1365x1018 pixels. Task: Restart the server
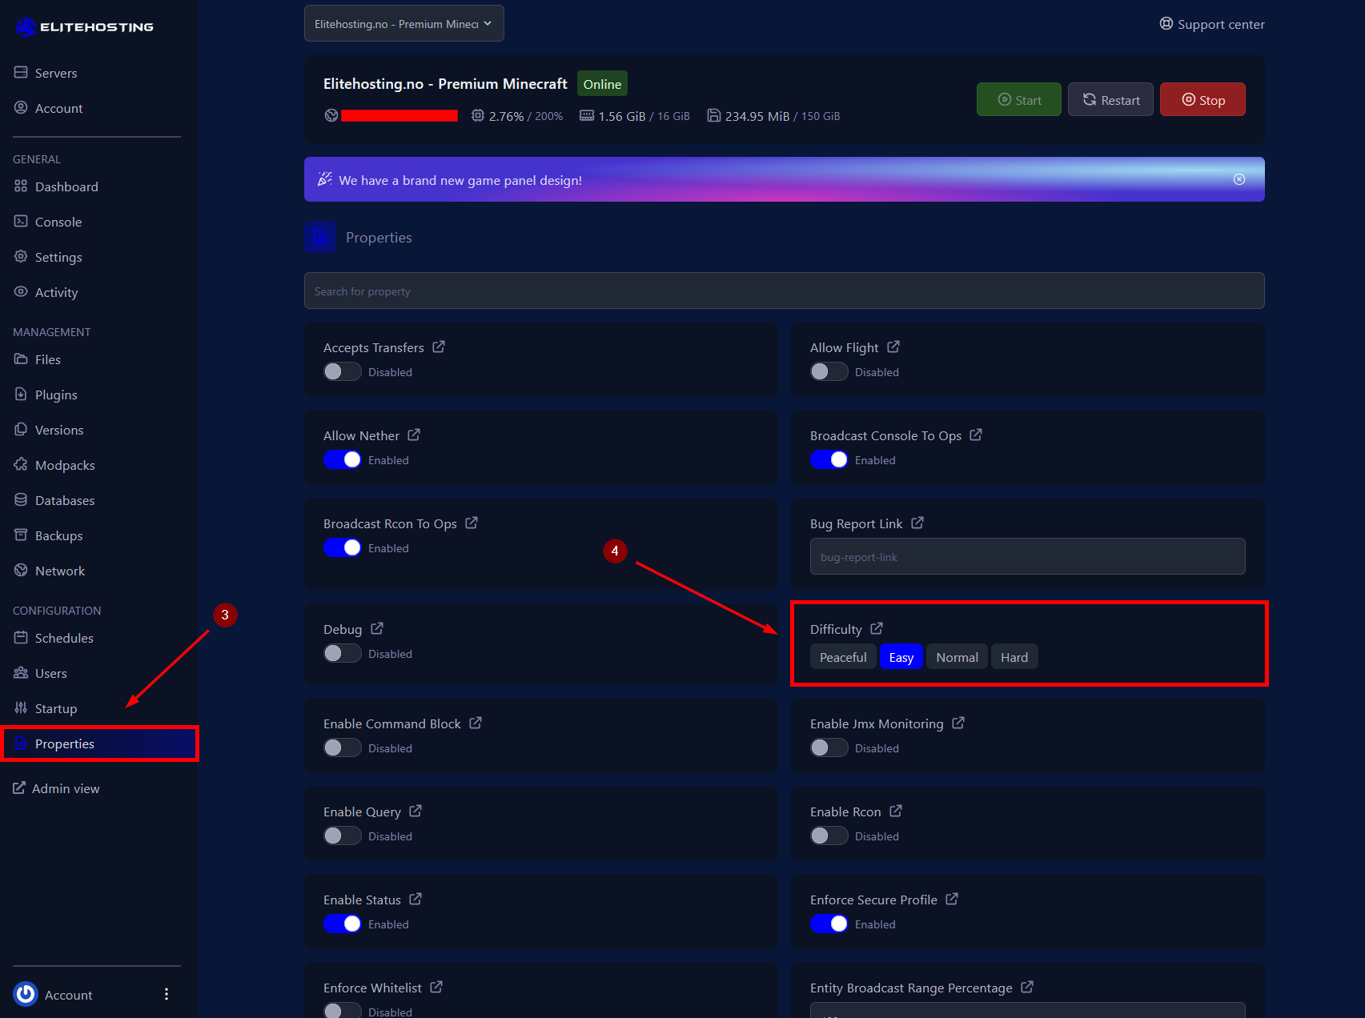pyautogui.click(x=1110, y=99)
